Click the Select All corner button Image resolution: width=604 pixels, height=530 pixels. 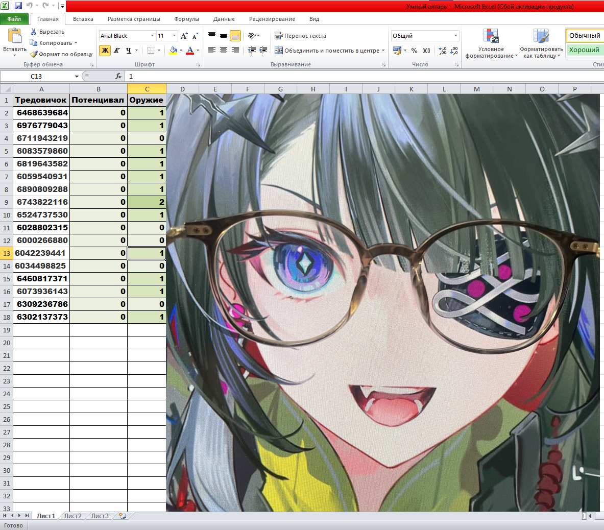point(6,89)
